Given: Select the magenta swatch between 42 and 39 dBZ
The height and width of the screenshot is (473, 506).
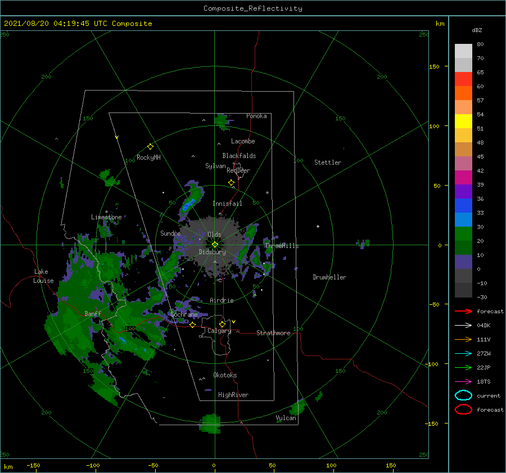Looking at the screenshot, I should [463, 178].
